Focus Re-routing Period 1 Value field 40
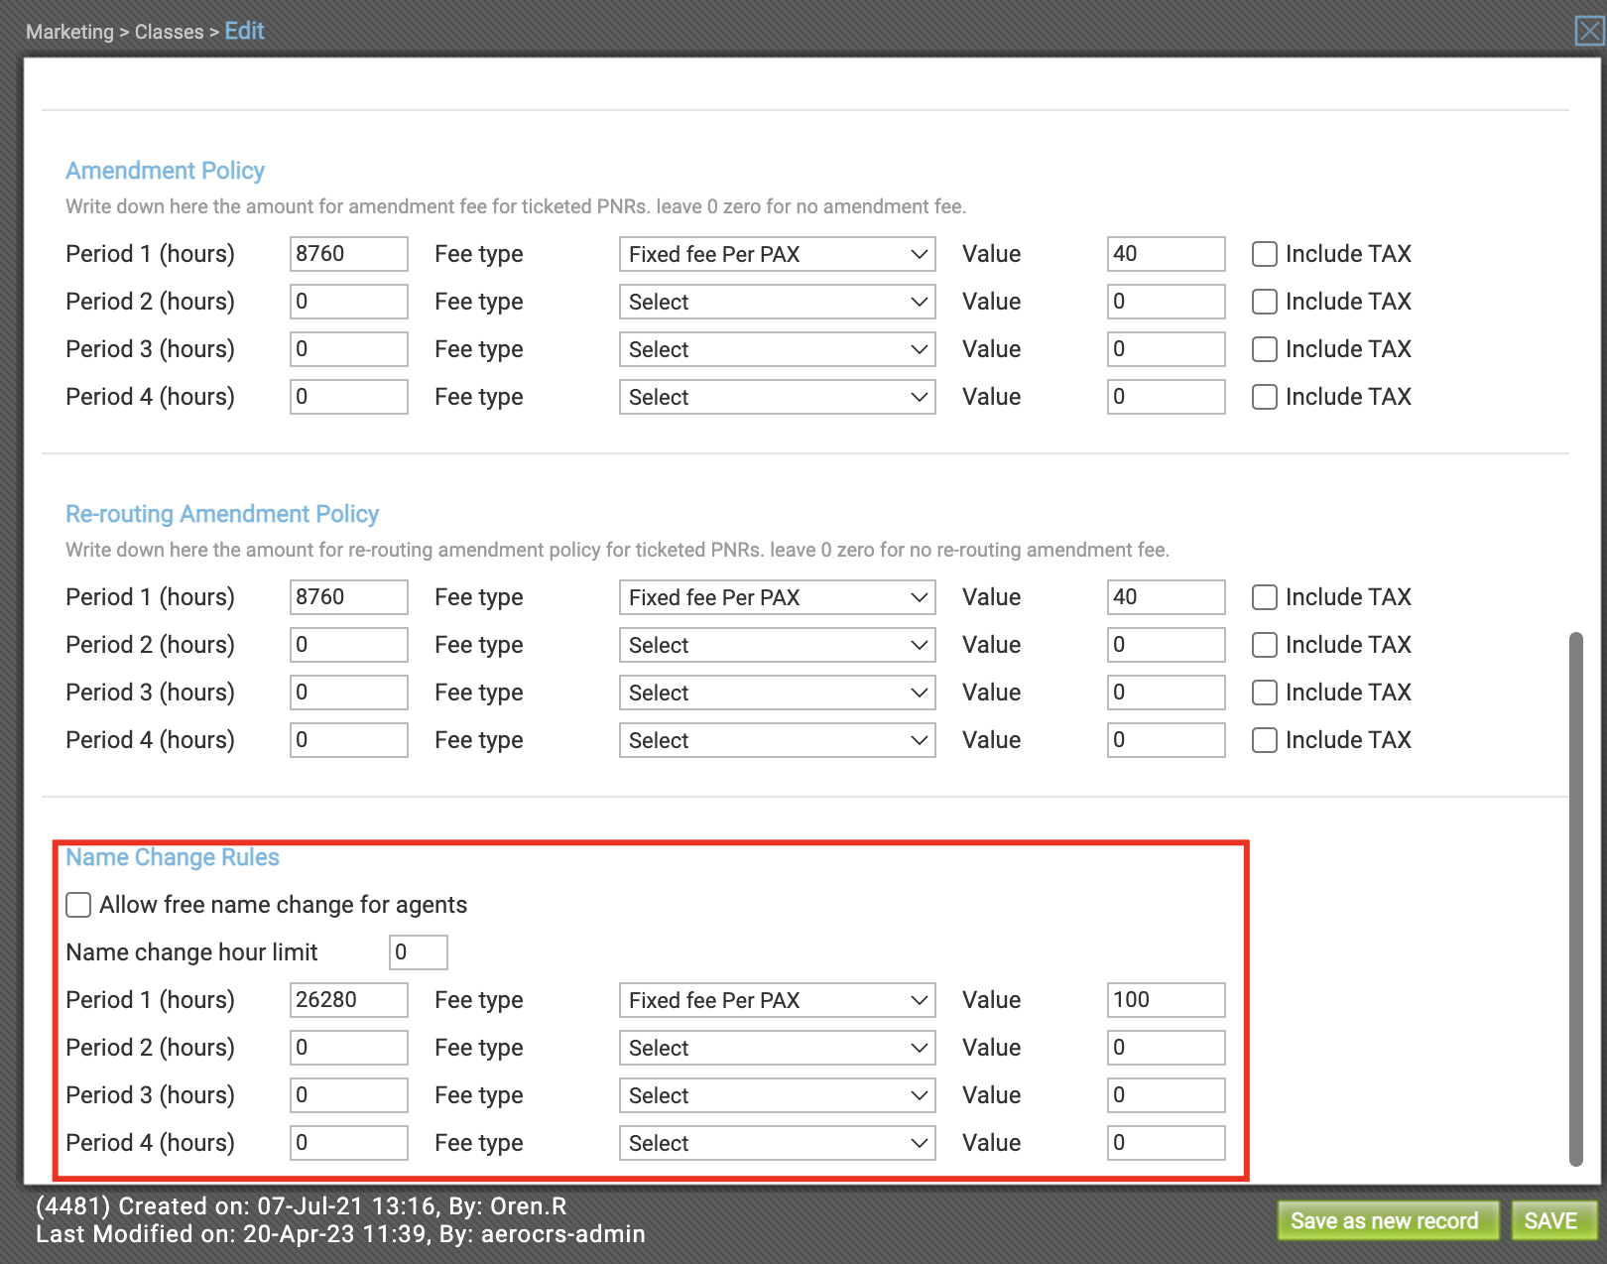 click(1167, 597)
